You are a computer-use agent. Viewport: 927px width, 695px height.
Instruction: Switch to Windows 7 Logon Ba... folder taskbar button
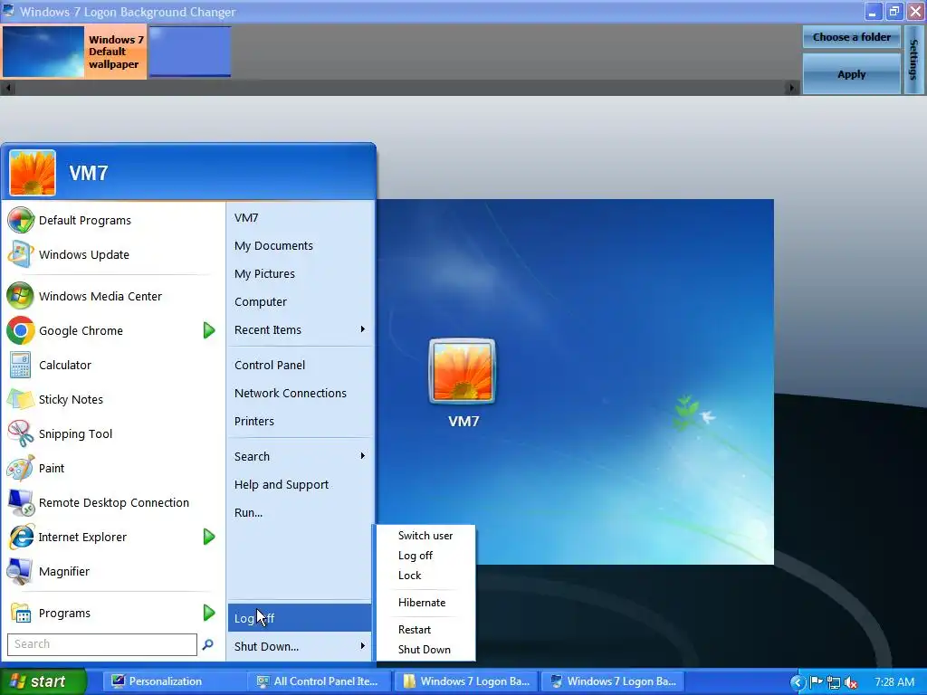[466, 681]
